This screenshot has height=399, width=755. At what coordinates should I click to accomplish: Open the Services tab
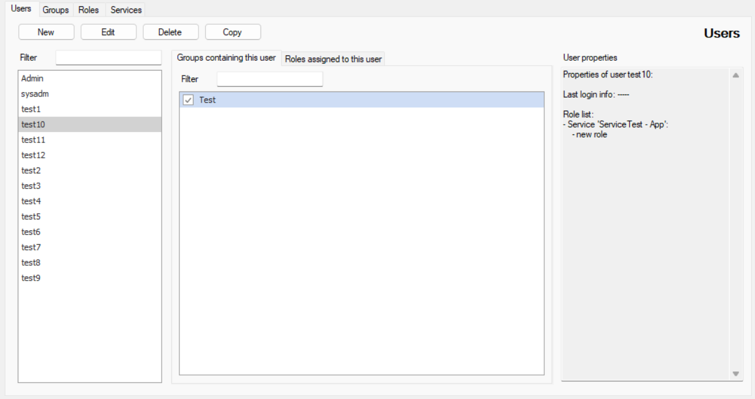[x=126, y=10]
